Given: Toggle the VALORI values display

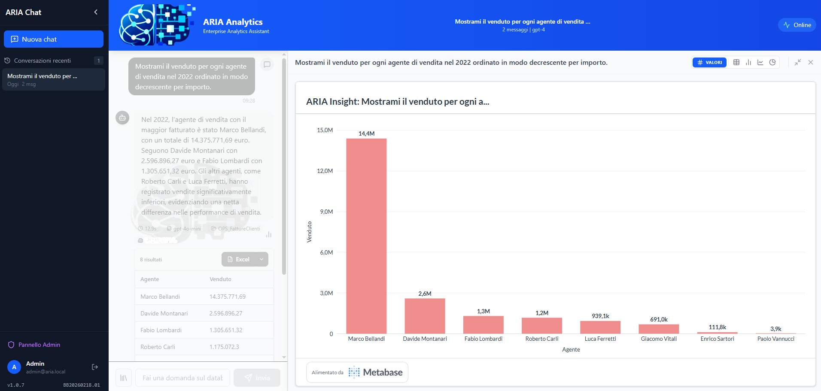Looking at the screenshot, I should (x=709, y=62).
